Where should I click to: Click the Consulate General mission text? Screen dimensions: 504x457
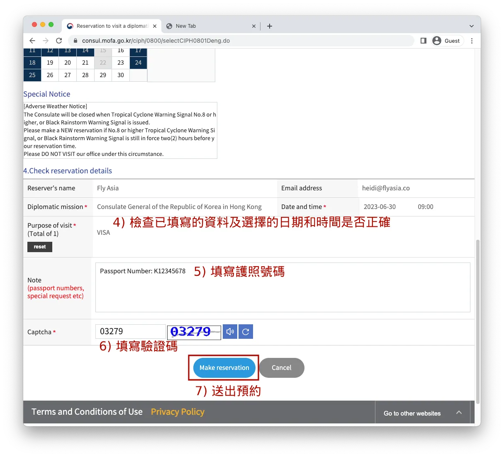pos(179,207)
